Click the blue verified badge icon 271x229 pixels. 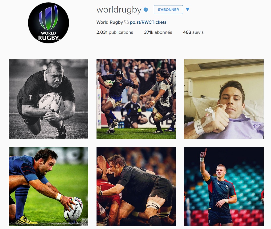point(146,10)
